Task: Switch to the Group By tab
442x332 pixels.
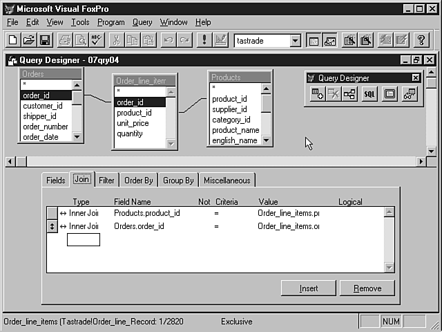Action: click(x=178, y=181)
